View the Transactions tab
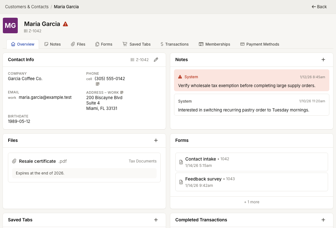 (174, 44)
